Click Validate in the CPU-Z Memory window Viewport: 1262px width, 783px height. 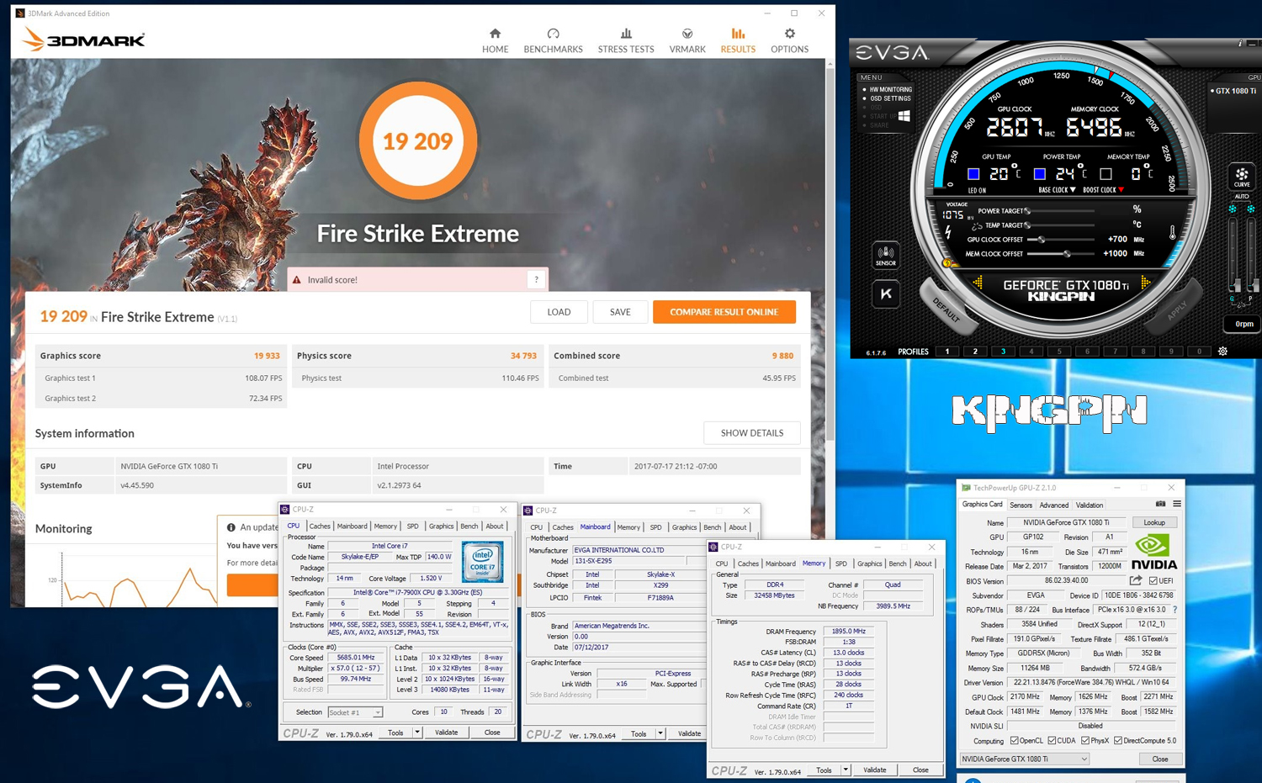[x=874, y=770]
